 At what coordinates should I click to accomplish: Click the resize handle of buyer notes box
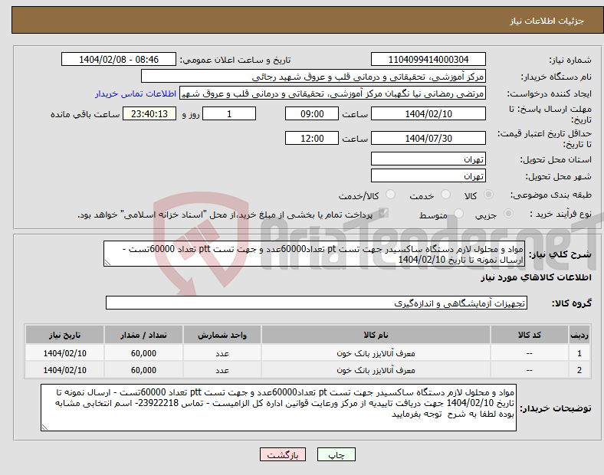point(44,427)
